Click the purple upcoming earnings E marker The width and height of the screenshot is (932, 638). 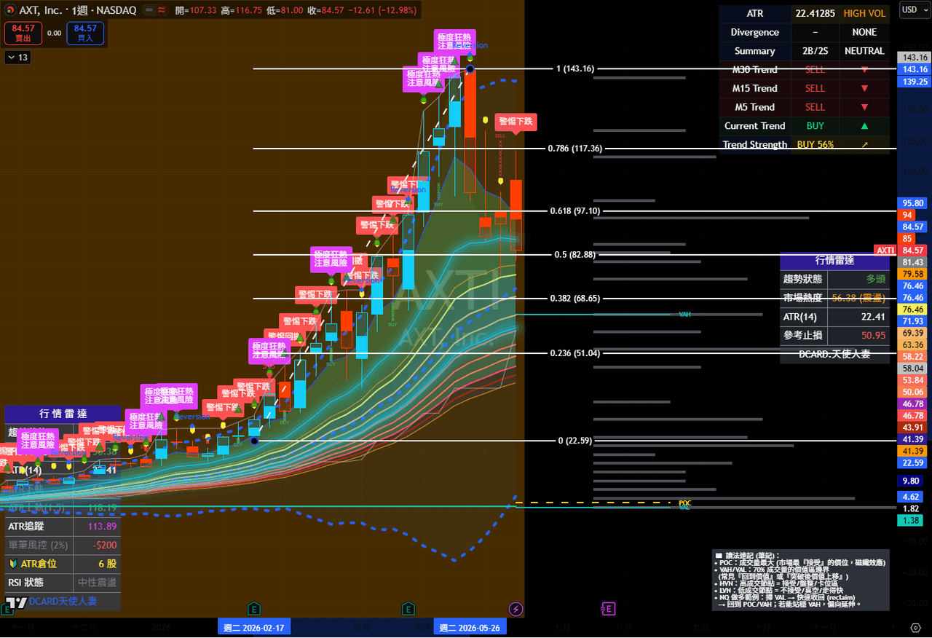608,609
